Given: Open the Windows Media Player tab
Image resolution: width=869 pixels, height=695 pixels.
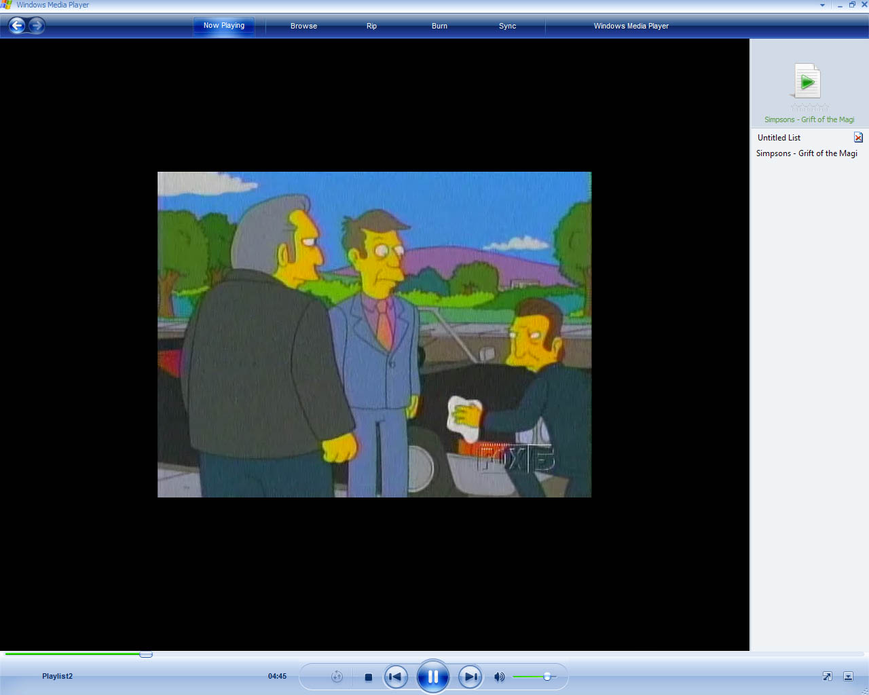Looking at the screenshot, I should pos(631,26).
